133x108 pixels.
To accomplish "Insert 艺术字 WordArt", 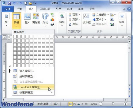I will pos(99,19).
